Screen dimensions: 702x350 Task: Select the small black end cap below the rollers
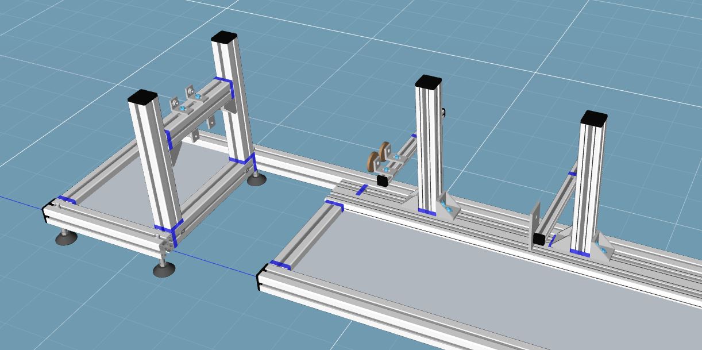click(381, 180)
